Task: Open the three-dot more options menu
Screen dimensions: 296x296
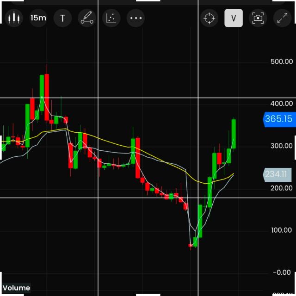Action: coord(136,18)
